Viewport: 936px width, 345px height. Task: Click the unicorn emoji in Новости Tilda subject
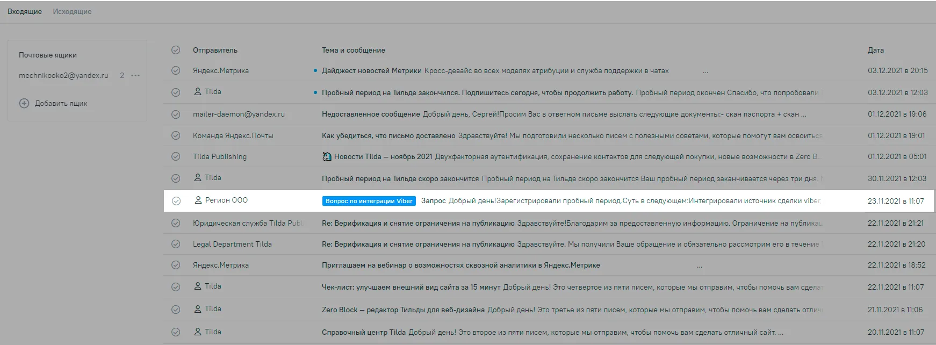[x=327, y=156]
